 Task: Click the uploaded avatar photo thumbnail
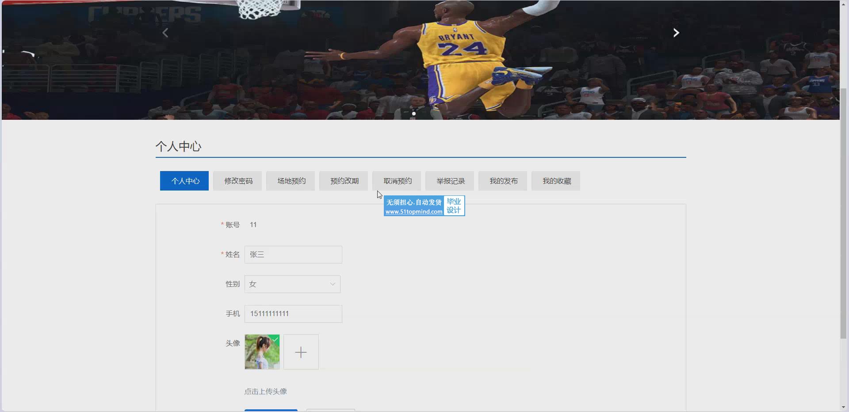coord(262,352)
